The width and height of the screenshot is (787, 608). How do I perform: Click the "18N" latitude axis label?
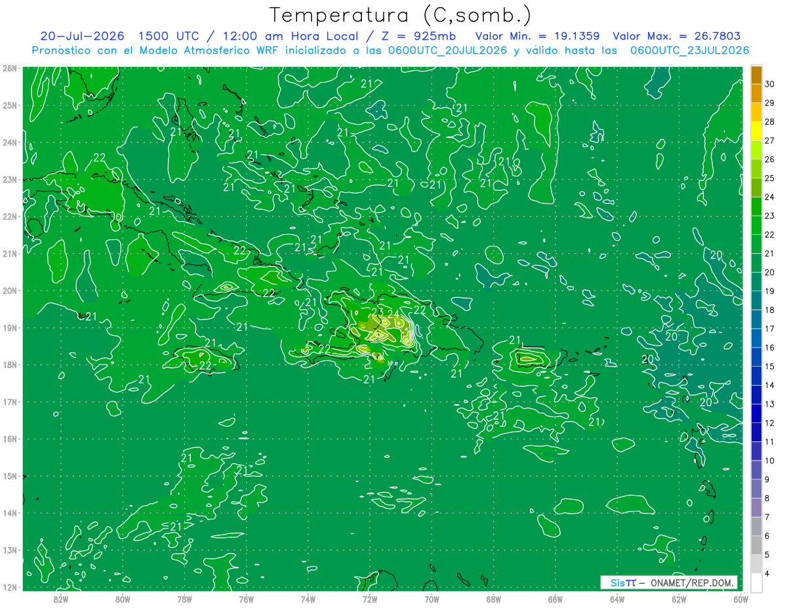click(x=9, y=365)
